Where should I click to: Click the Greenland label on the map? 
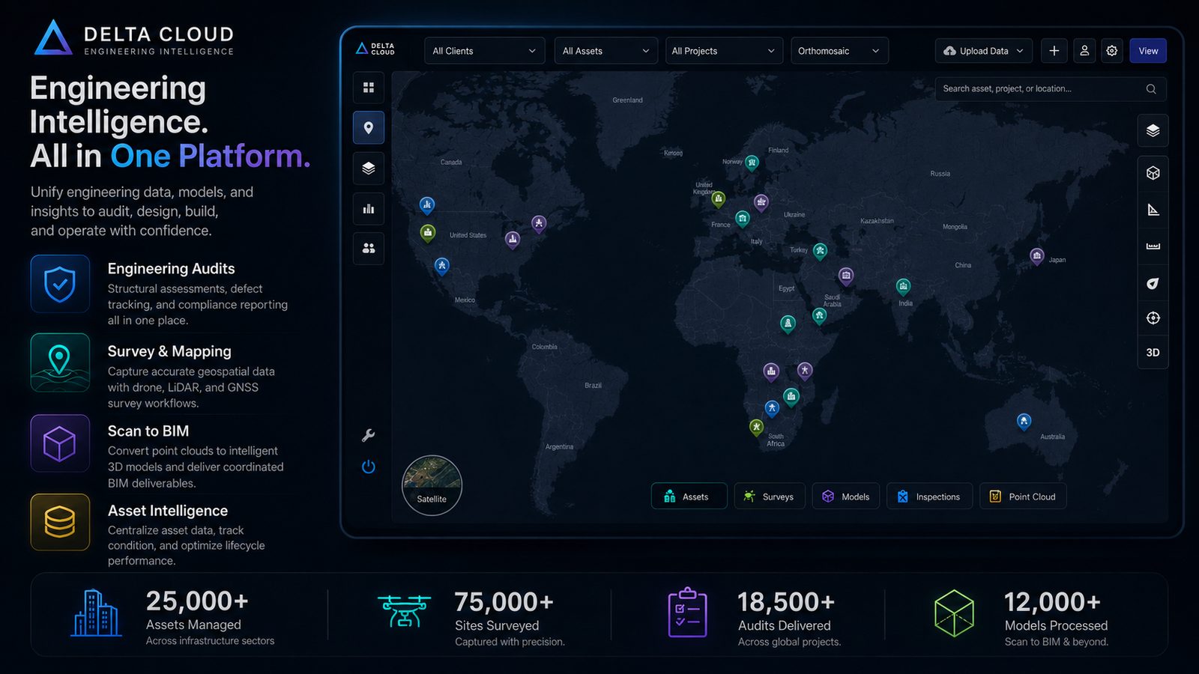(x=627, y=100)
